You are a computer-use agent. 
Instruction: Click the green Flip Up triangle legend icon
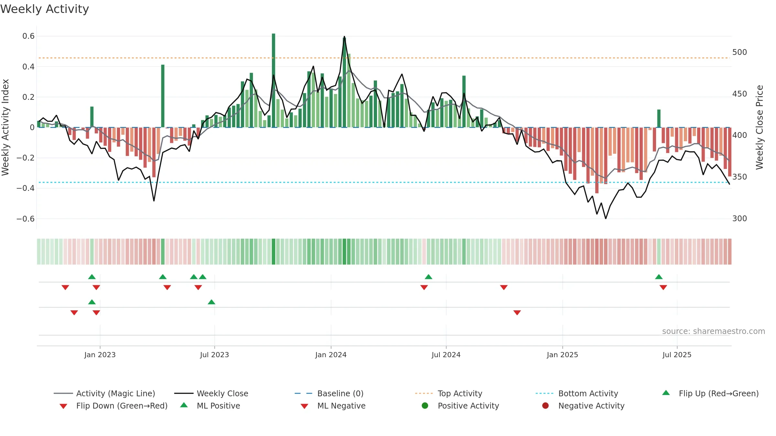pos(666,393)
